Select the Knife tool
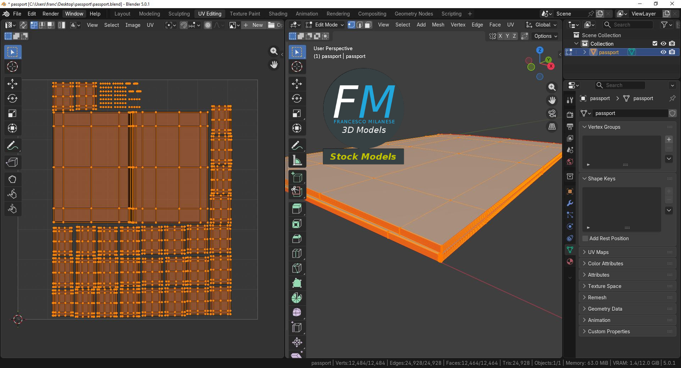The image size is (681, 368). click(297, 268)
